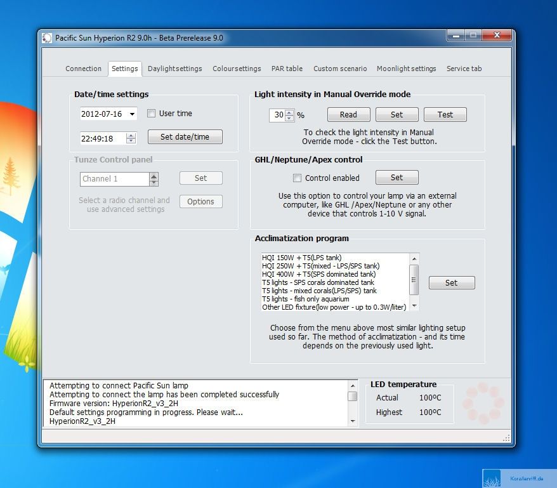Click 'Firmware version: HyperionR2_v3_2H' log line

[x=114, y=404]
